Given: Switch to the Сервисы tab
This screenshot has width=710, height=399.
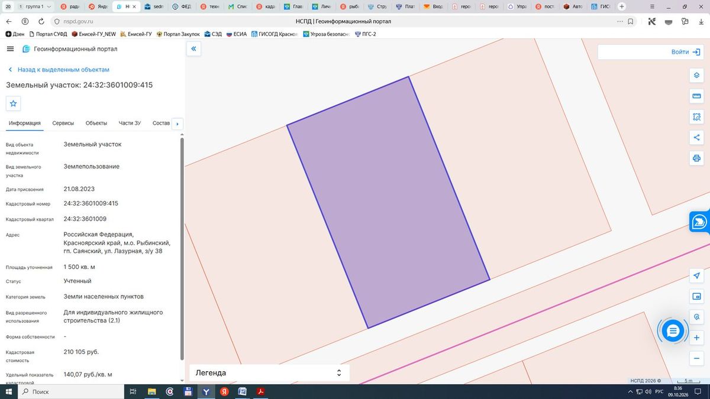Looking at the screenshot, I should click(63, 123).
